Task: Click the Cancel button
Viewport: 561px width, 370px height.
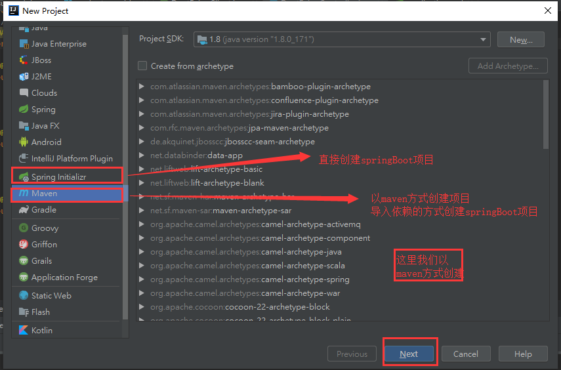Action: click(465, 354)
